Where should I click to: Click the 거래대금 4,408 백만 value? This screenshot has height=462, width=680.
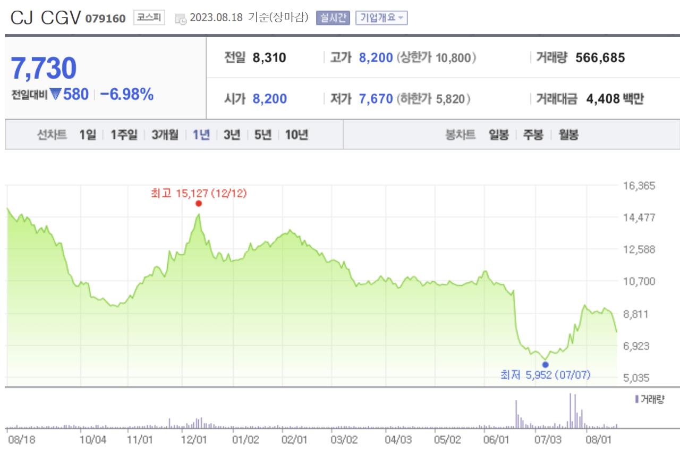click(x=615, y=99)
